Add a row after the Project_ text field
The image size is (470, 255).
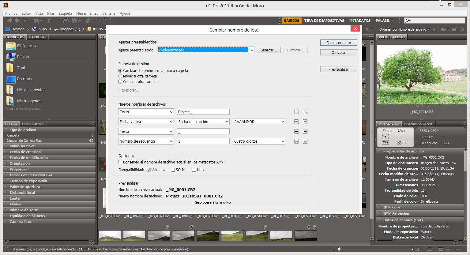(x=305, y=112)
